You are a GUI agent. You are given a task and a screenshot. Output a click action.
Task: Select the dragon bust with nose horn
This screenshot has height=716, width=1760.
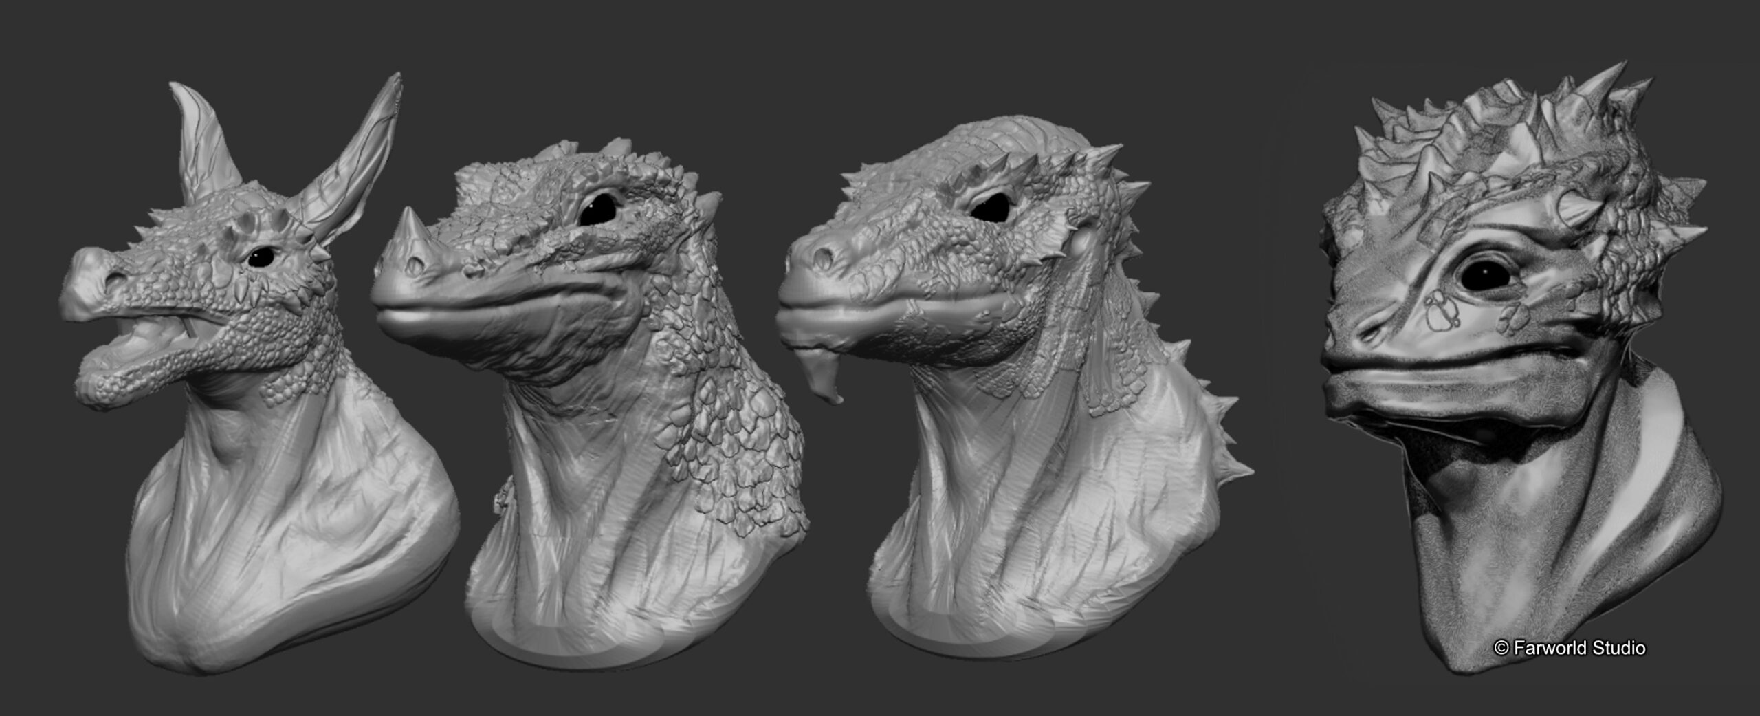coord(591,406)
